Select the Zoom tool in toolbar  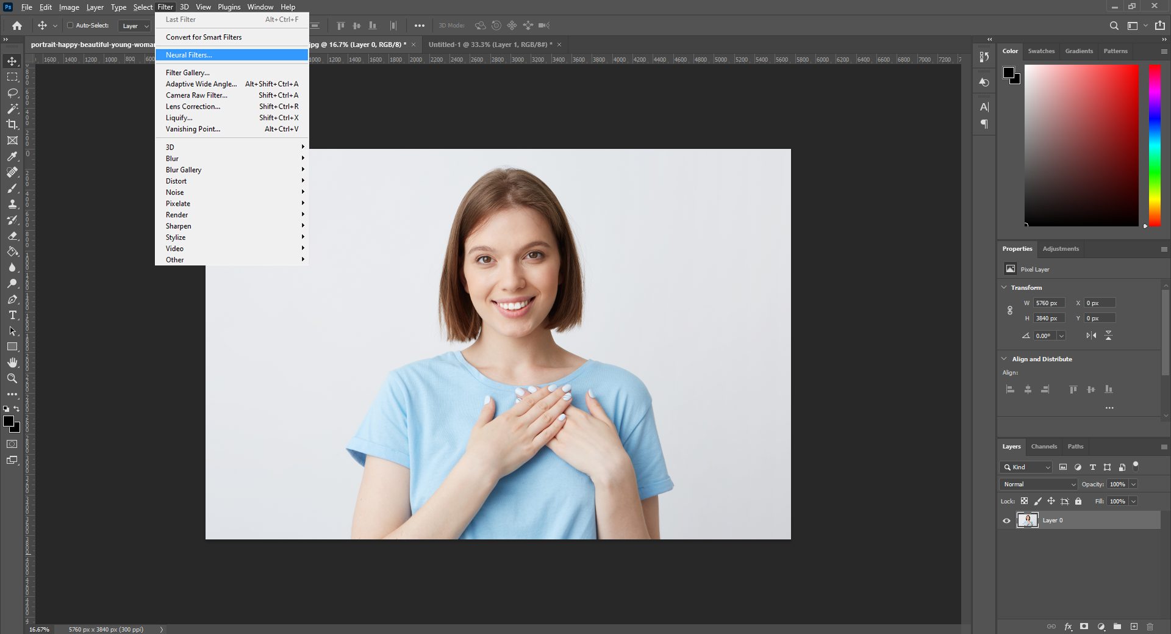(12, 378)
